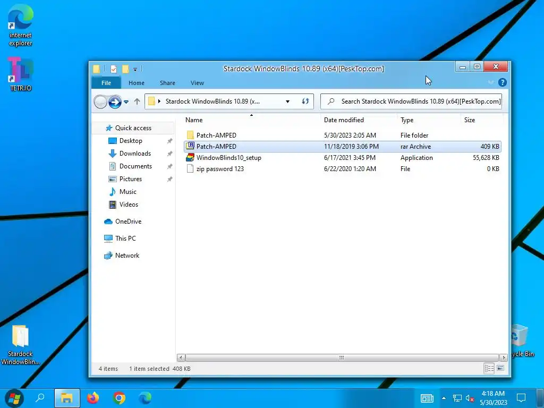Go to Pictures in navigation pane
This screenshot has height=408, width=544.
131,179
